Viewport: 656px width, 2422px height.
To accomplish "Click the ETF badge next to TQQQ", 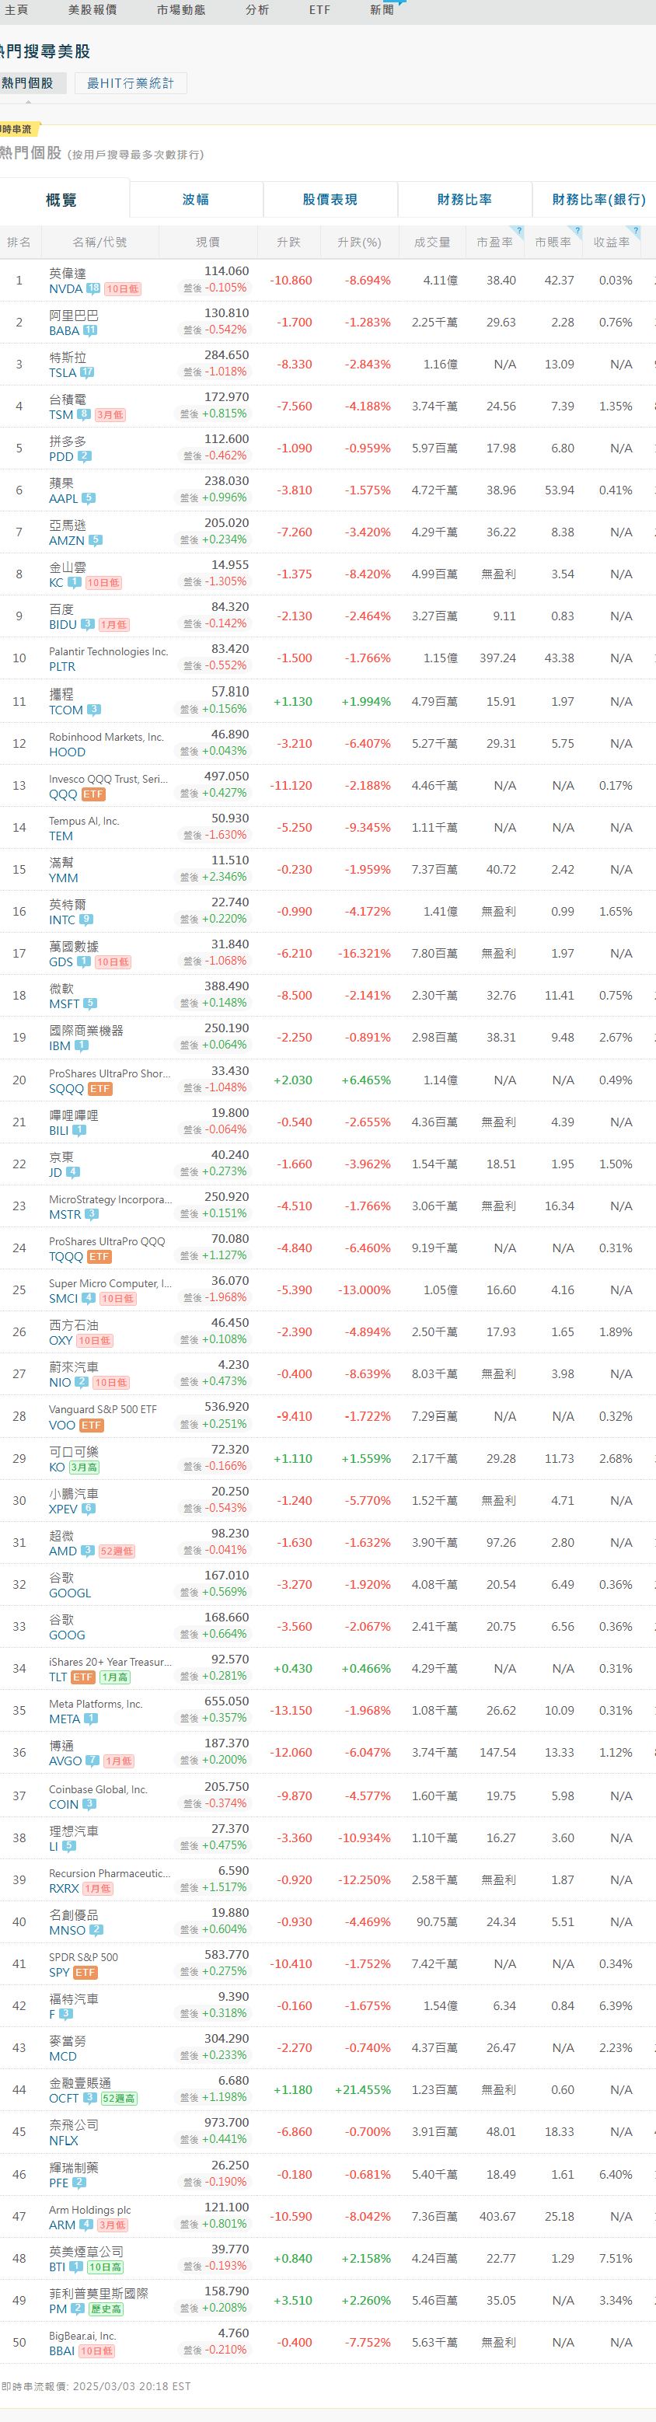I will point(99,1257).
